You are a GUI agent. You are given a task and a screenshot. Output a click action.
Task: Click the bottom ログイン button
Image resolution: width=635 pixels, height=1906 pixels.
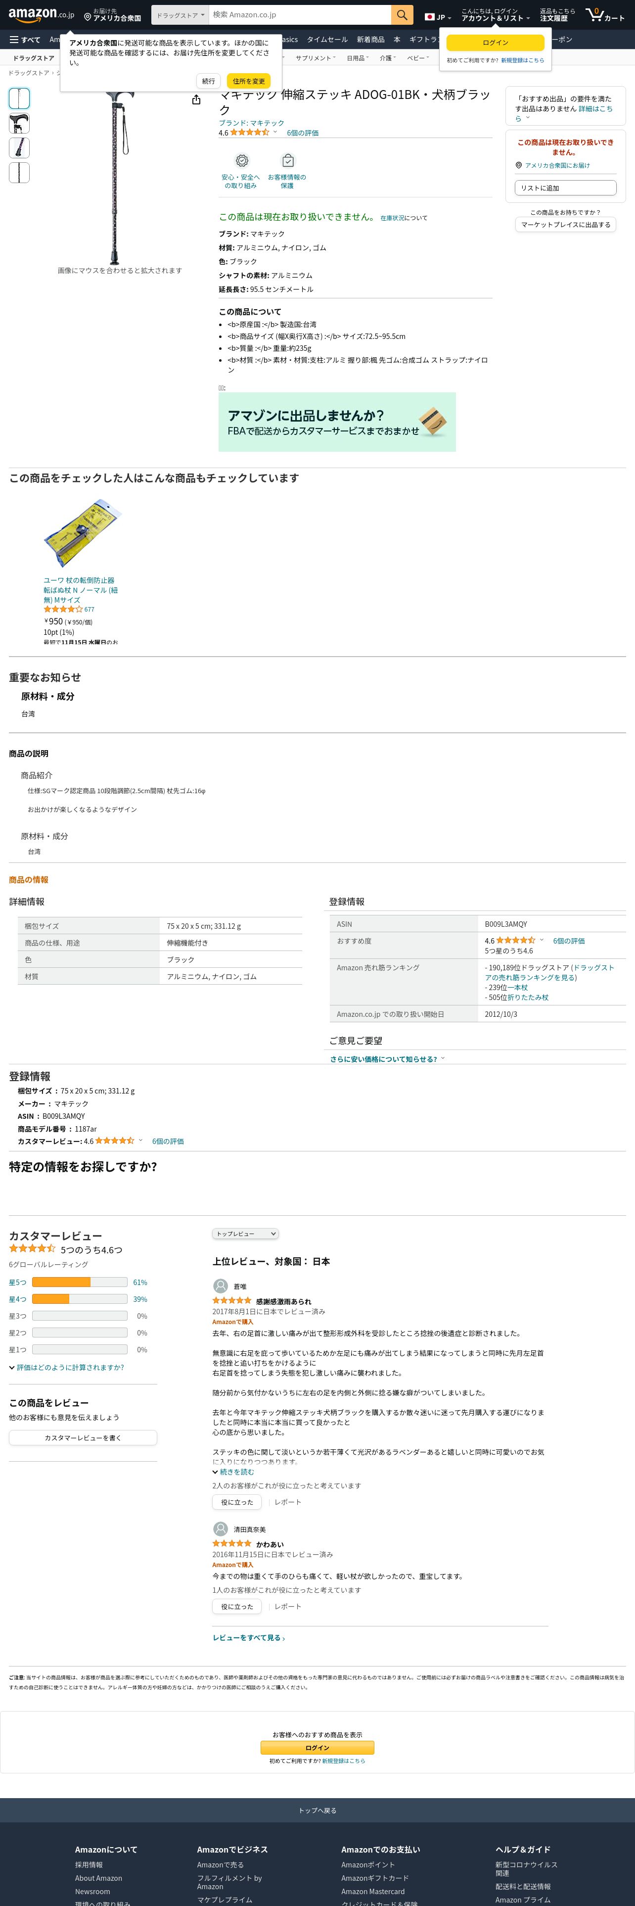[317, 1748]
